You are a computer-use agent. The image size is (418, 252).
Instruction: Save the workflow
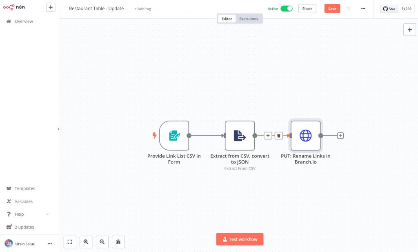coord(332,9)
